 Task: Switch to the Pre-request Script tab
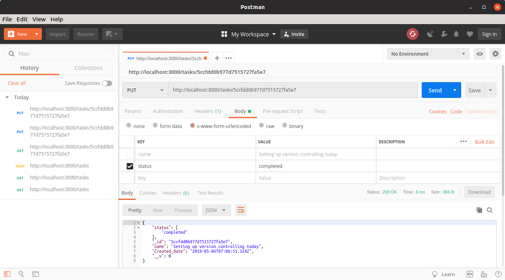(283, 111)
